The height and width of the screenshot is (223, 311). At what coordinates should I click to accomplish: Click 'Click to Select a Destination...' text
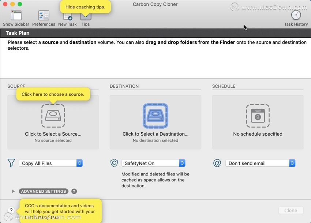pos(155,134)
